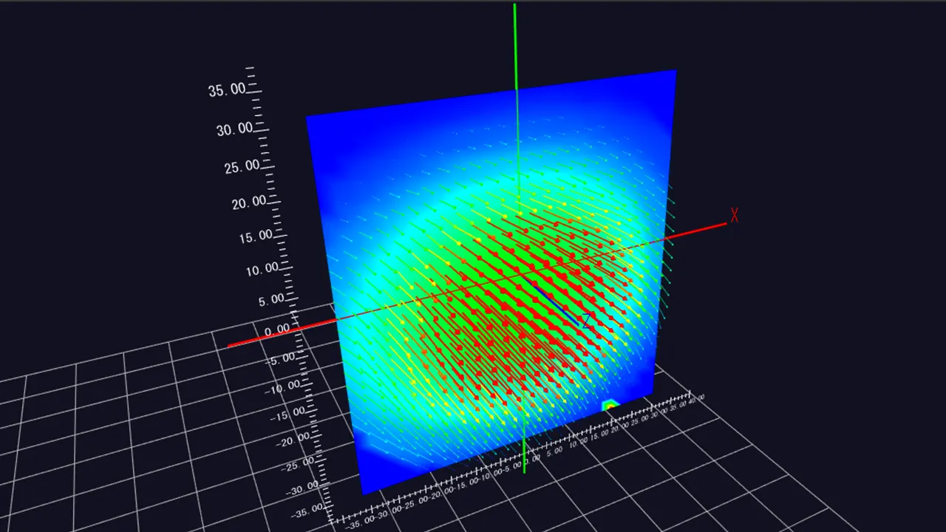Select the -25.00 vertical axis tick label

pos(299,463)
